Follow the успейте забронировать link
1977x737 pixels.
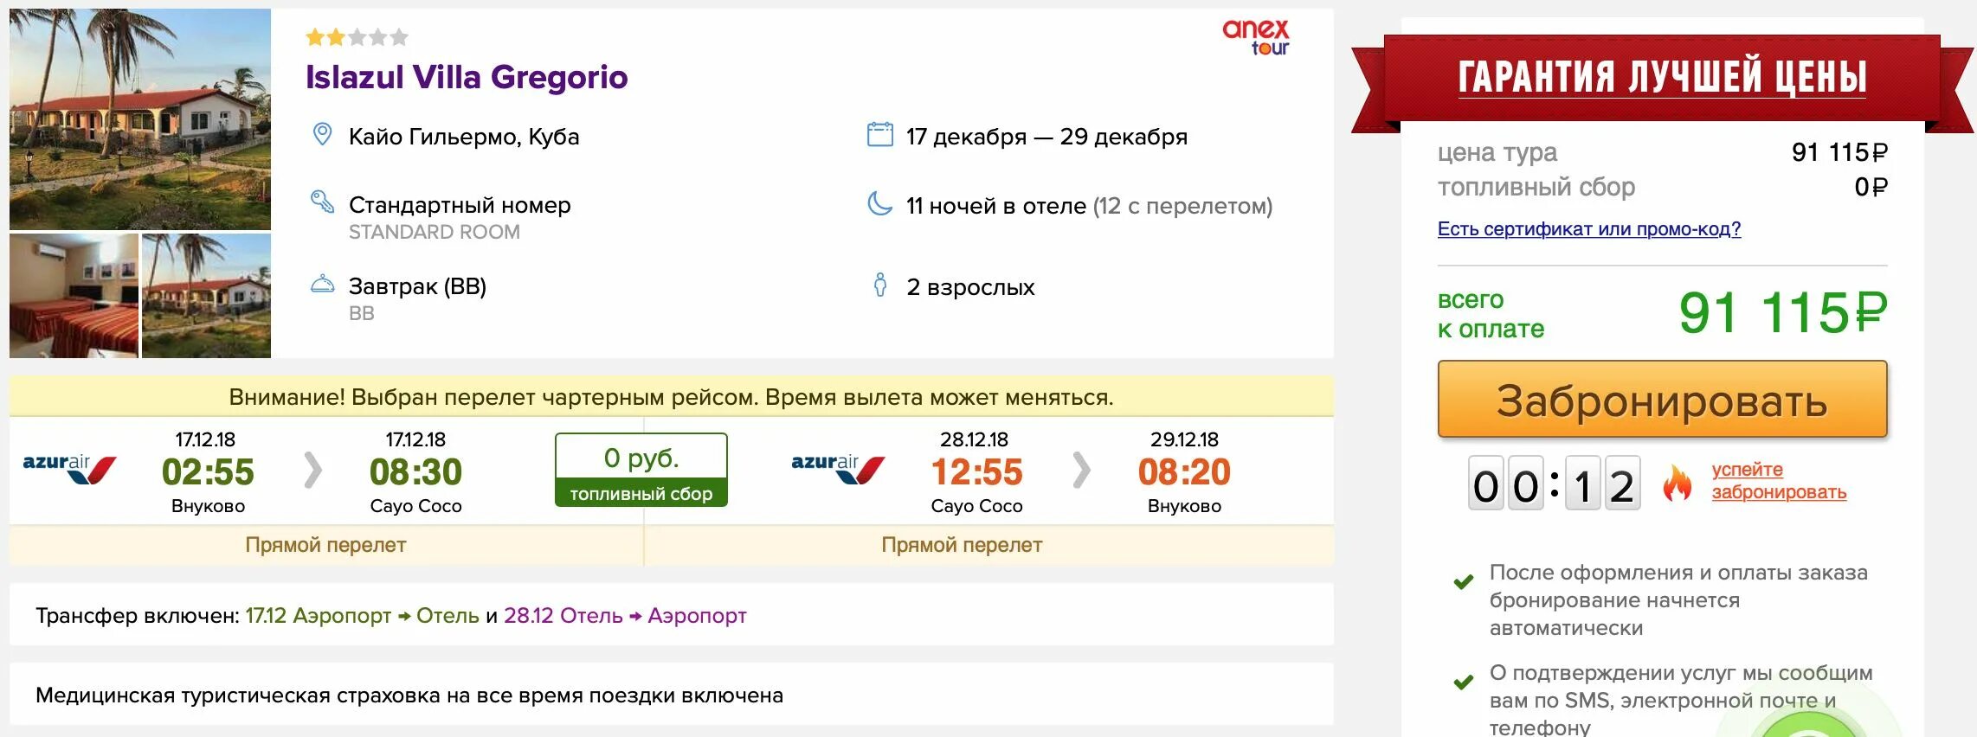(1778, 481)
